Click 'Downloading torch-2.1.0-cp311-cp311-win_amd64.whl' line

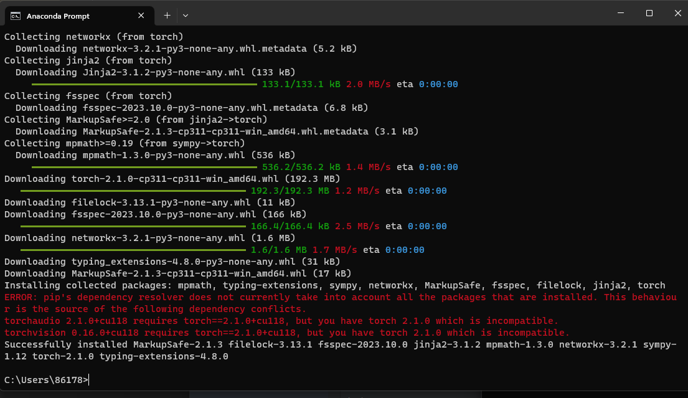point(172,179)
